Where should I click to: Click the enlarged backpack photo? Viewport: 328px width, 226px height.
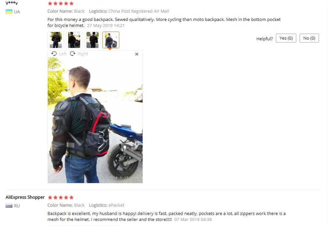point(95,120)
